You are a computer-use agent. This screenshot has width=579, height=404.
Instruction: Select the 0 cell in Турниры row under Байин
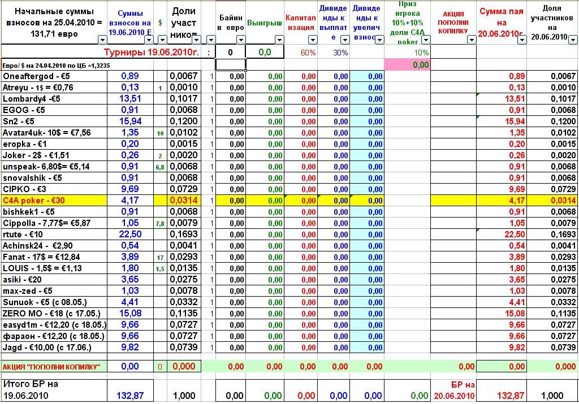coord(231,52)
